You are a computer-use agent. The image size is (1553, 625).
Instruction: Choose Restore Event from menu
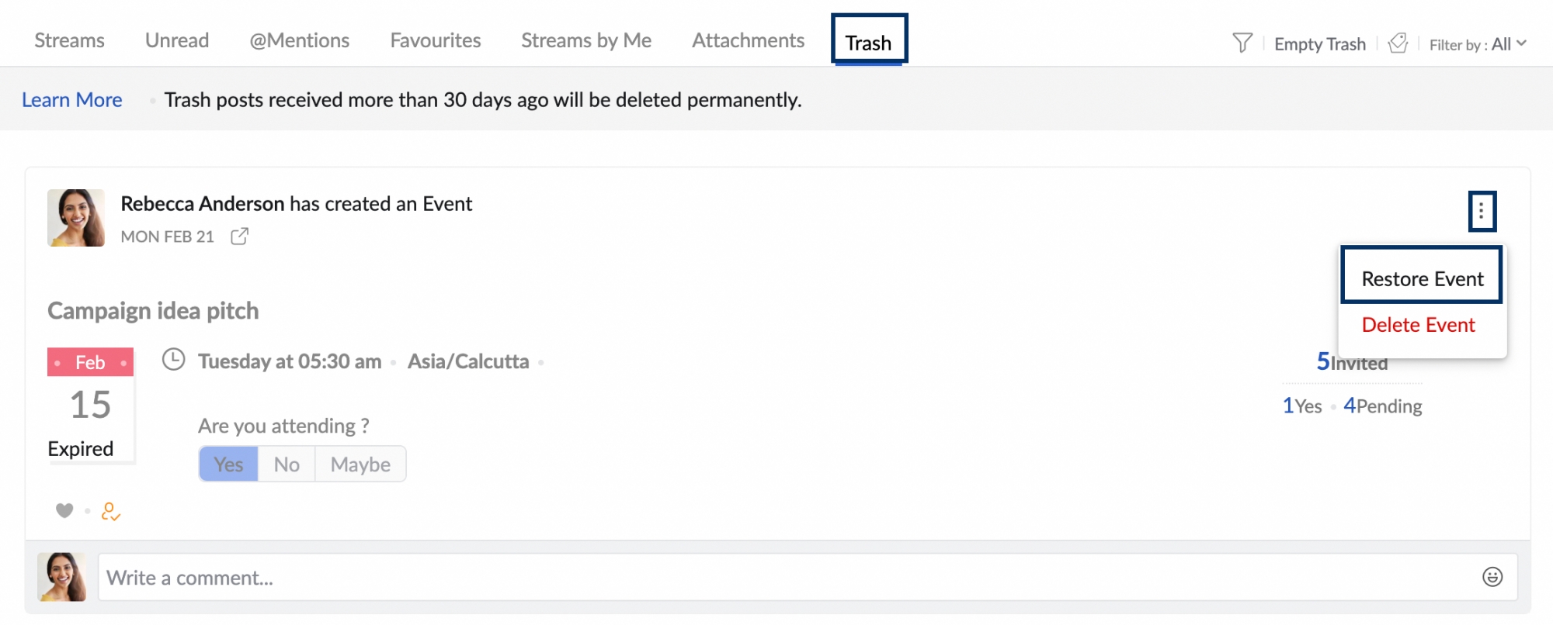tap(1422, 278)
